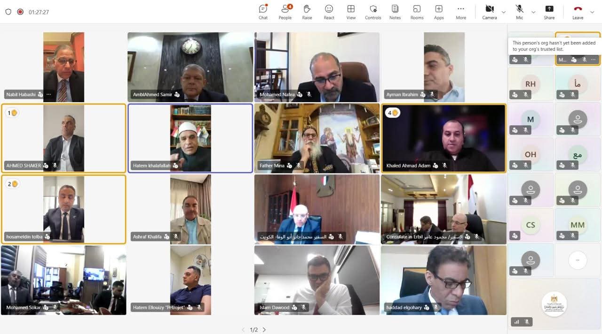Expand the Mic device options arrow
Screen dimensions: 602x334
click(x=533, y=12)
